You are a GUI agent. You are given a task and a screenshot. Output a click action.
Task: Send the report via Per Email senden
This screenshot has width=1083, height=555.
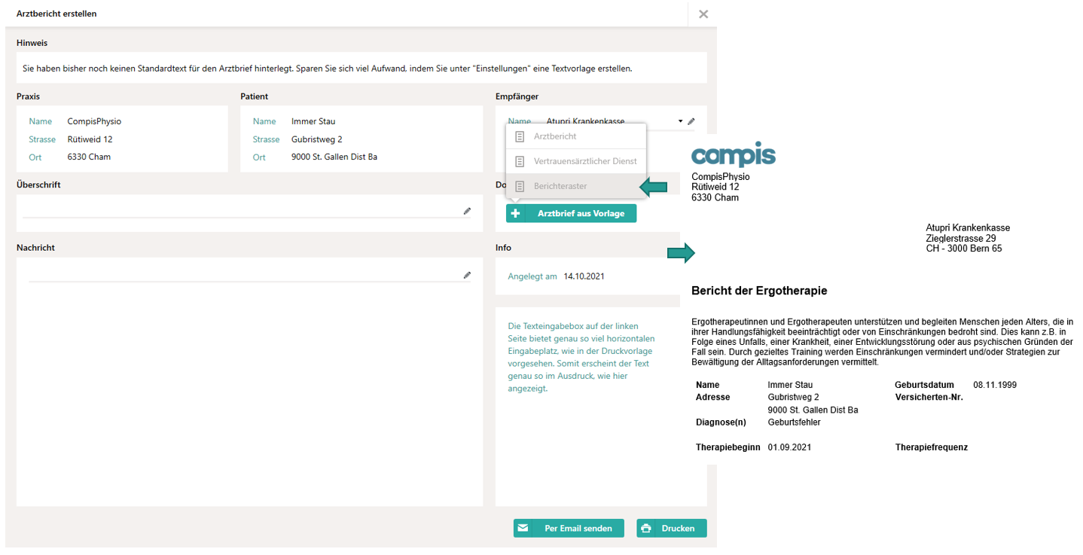[x=569, y=529]
